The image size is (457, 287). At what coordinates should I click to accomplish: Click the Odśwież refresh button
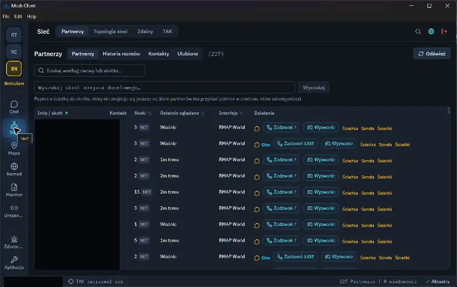432,54
